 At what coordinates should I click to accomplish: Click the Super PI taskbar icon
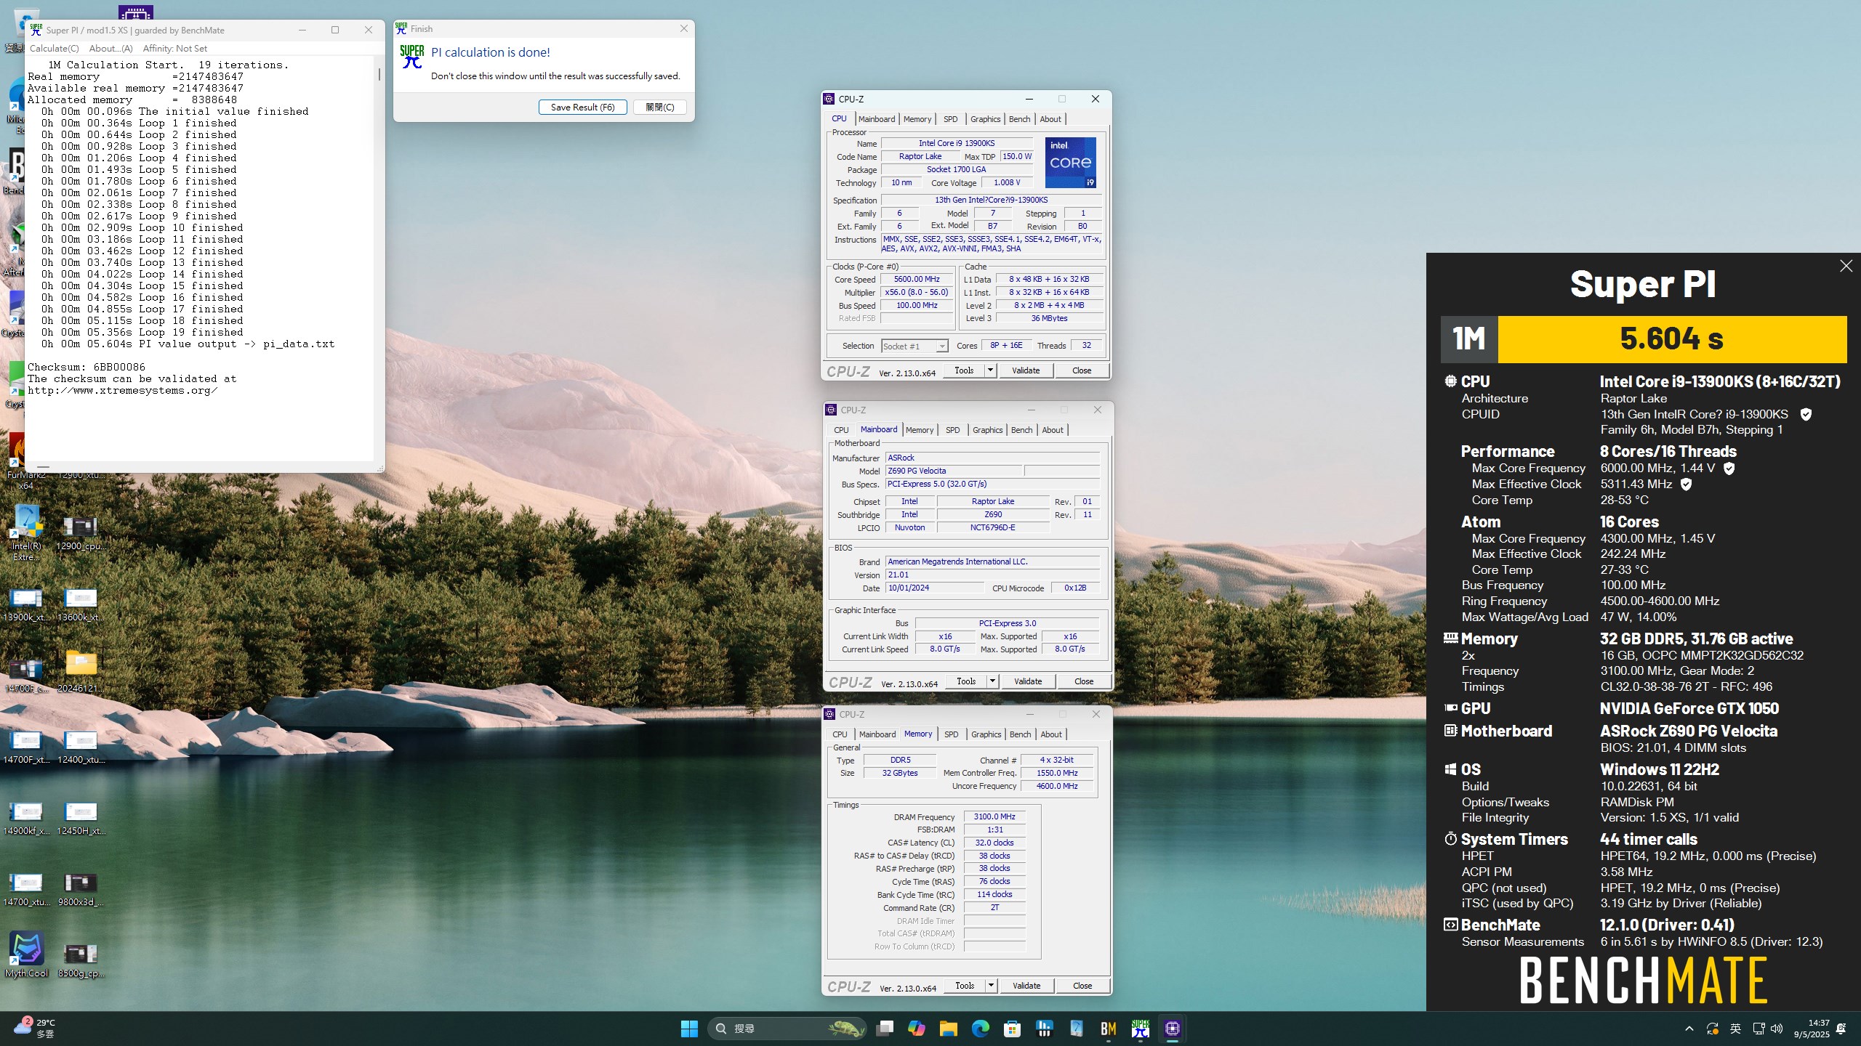click(x=1140, y=1029)
